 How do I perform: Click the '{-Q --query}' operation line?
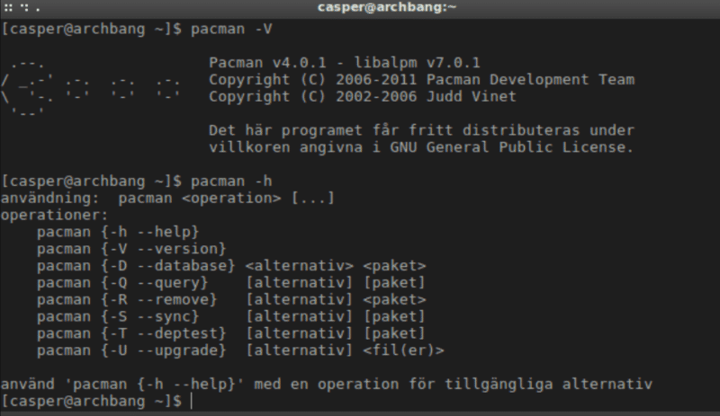pyautogui.click(x=231, y=282)
